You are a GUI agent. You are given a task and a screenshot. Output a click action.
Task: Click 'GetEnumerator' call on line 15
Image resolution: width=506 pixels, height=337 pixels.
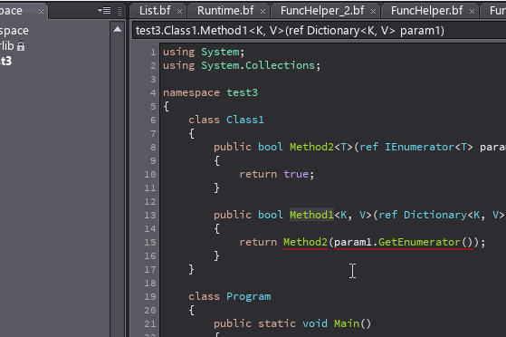pos(419,242)
